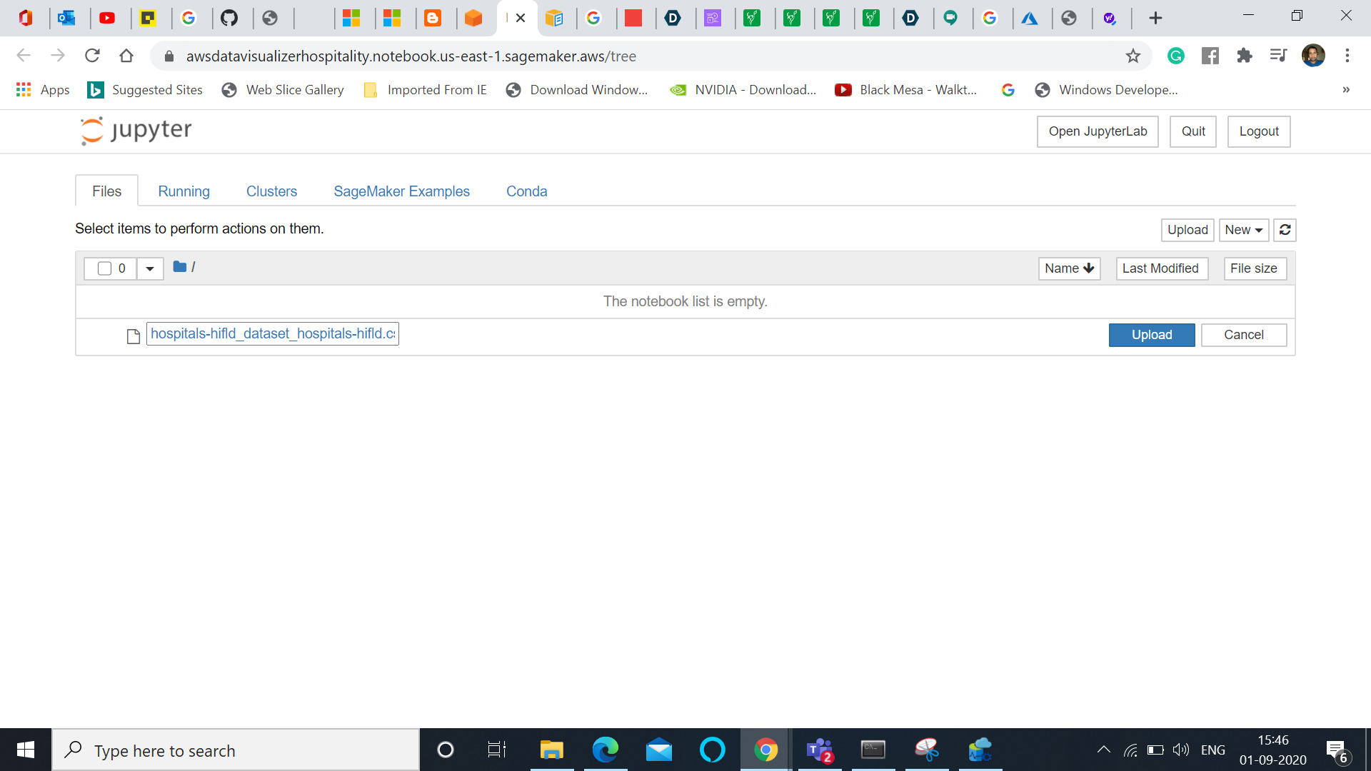Click the refresh notebook list icon

[x=1285, y=230]
